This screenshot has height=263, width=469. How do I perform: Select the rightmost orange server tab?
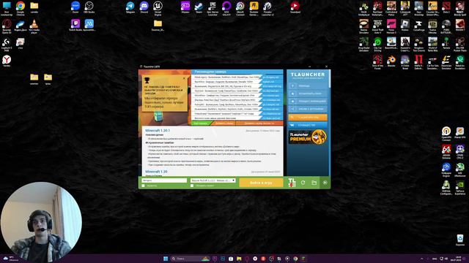pyautogui.click(x=259, y=123)
